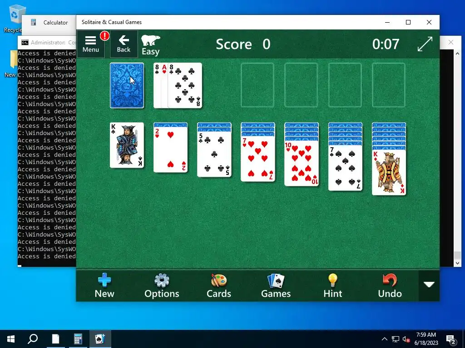Open the Cards palette theme chooser
This screenshot has width=465, height=348.
pos(219,285)
